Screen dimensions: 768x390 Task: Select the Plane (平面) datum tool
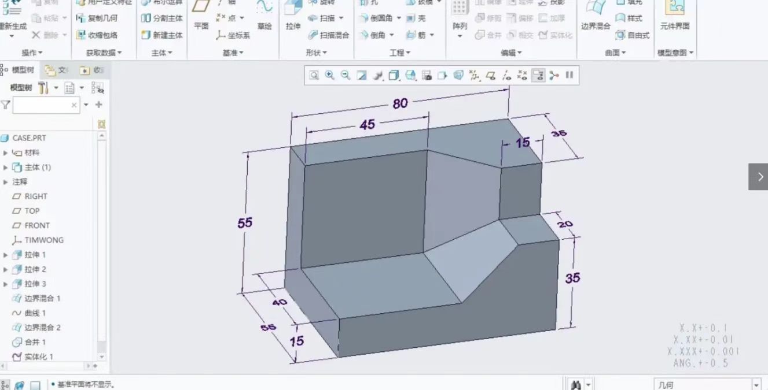click(x=201, y=17)
